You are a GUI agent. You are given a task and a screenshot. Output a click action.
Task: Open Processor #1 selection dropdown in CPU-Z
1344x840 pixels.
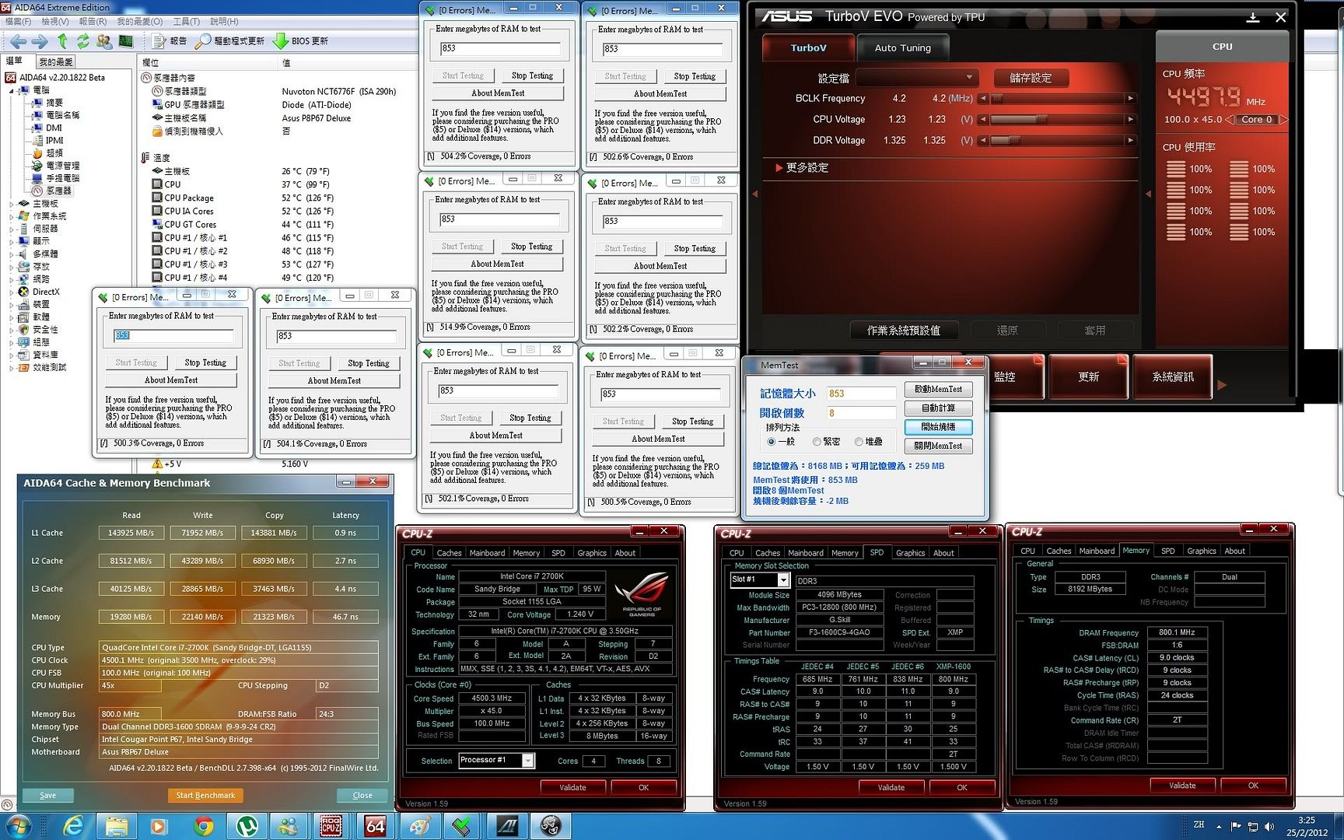point(528,761)
